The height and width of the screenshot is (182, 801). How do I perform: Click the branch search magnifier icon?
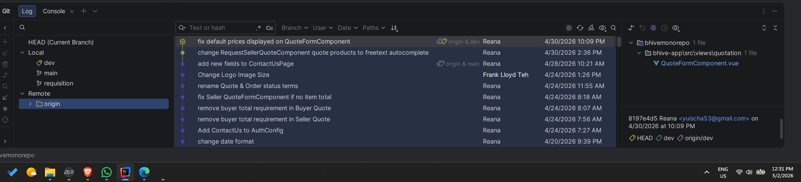click(x=22, y=27)
